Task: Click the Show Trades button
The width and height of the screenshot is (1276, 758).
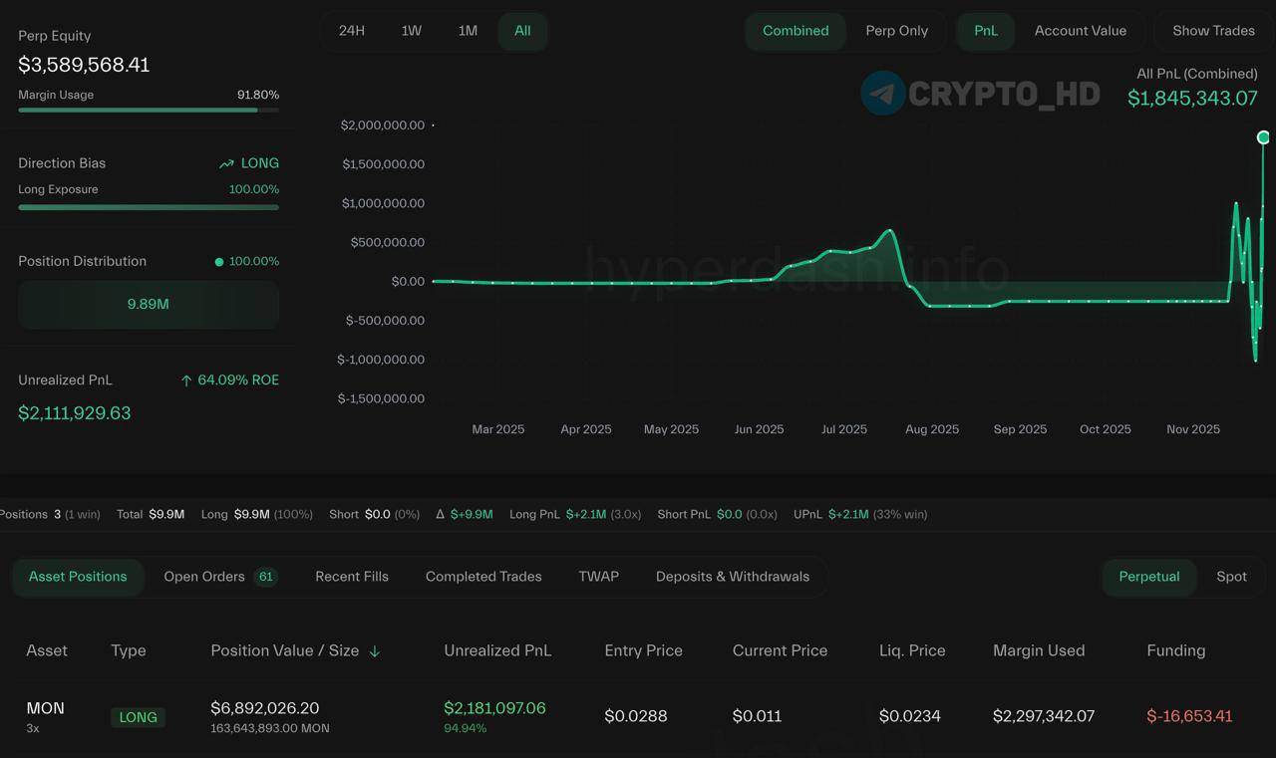Action: tap(1213, 31)
